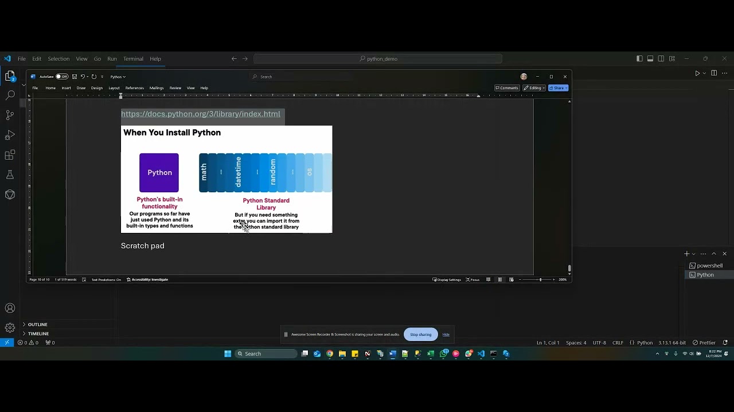
Task: Open the Word Layout tab
Action: pos(114,88)
